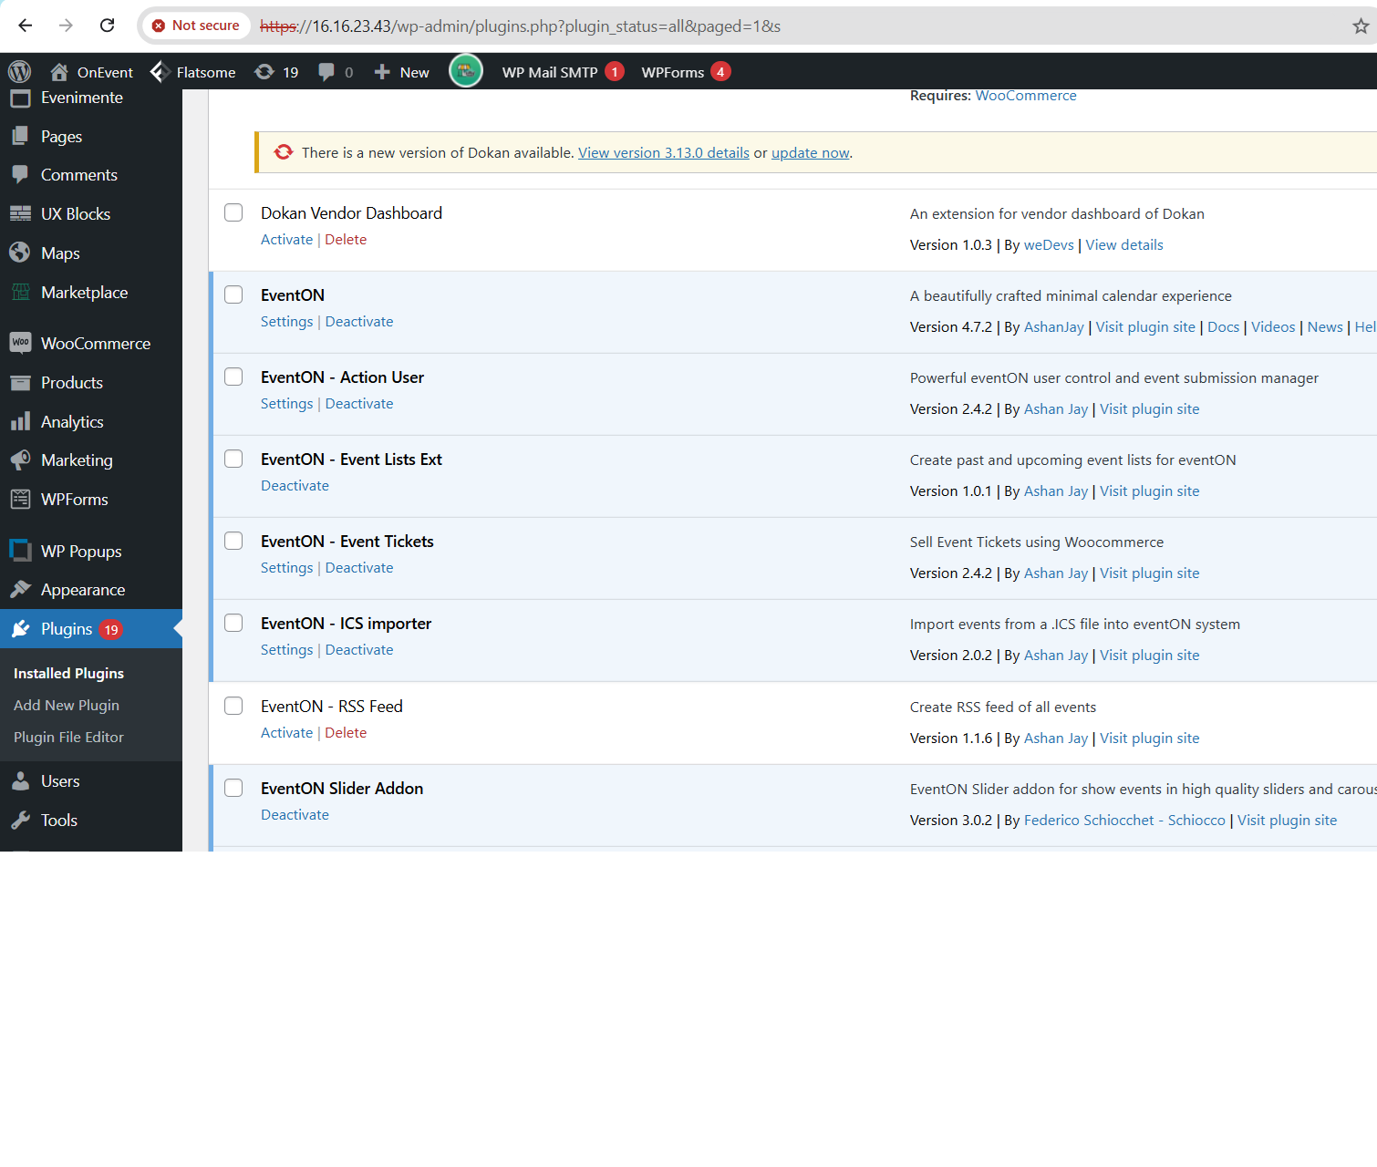Click the Appearance paintbrush icon
This screenshot has height=1167, width=1377.
coord(20,590)
